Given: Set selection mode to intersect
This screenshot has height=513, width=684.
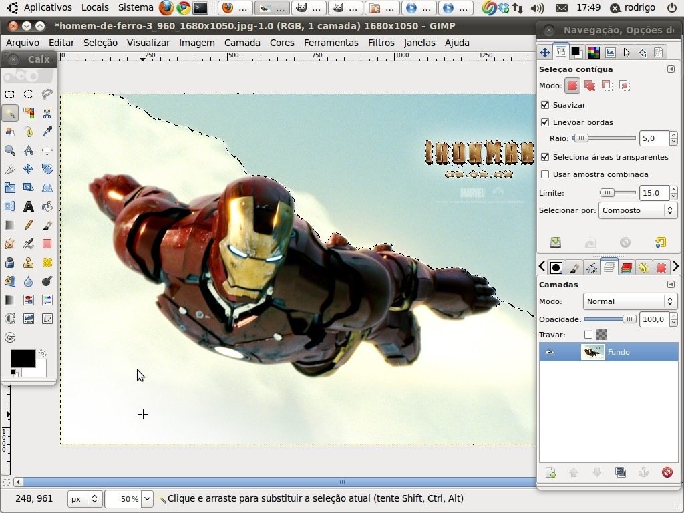Looking at the screenshot, I should pyautogui.click(x=625, y=85).
